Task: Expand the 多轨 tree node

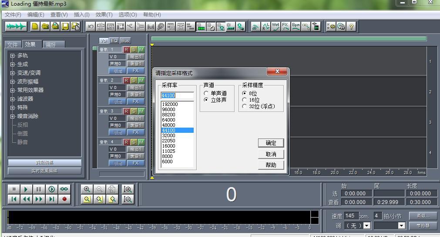Action: click(12, 56)
